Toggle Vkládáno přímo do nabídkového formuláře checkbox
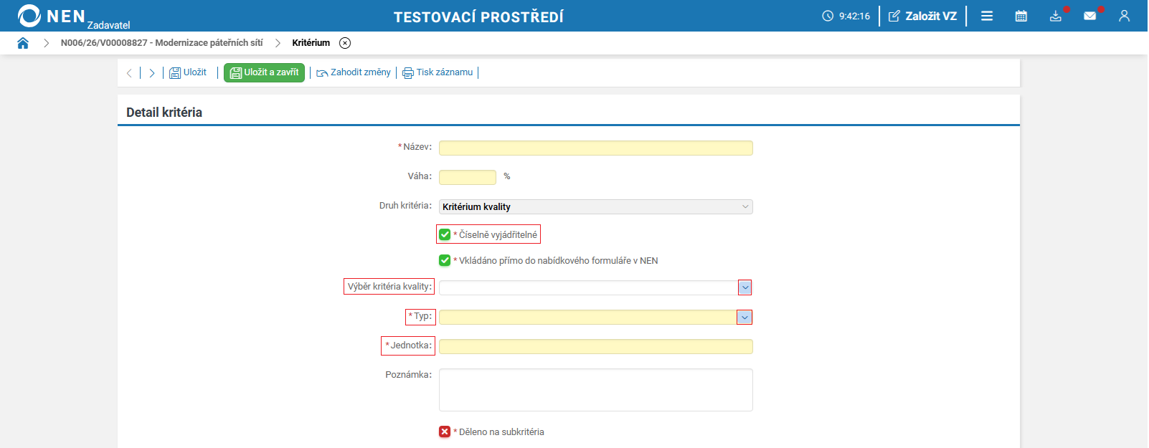Screen dimensions: 1149x448 click(x=445, y=260)
